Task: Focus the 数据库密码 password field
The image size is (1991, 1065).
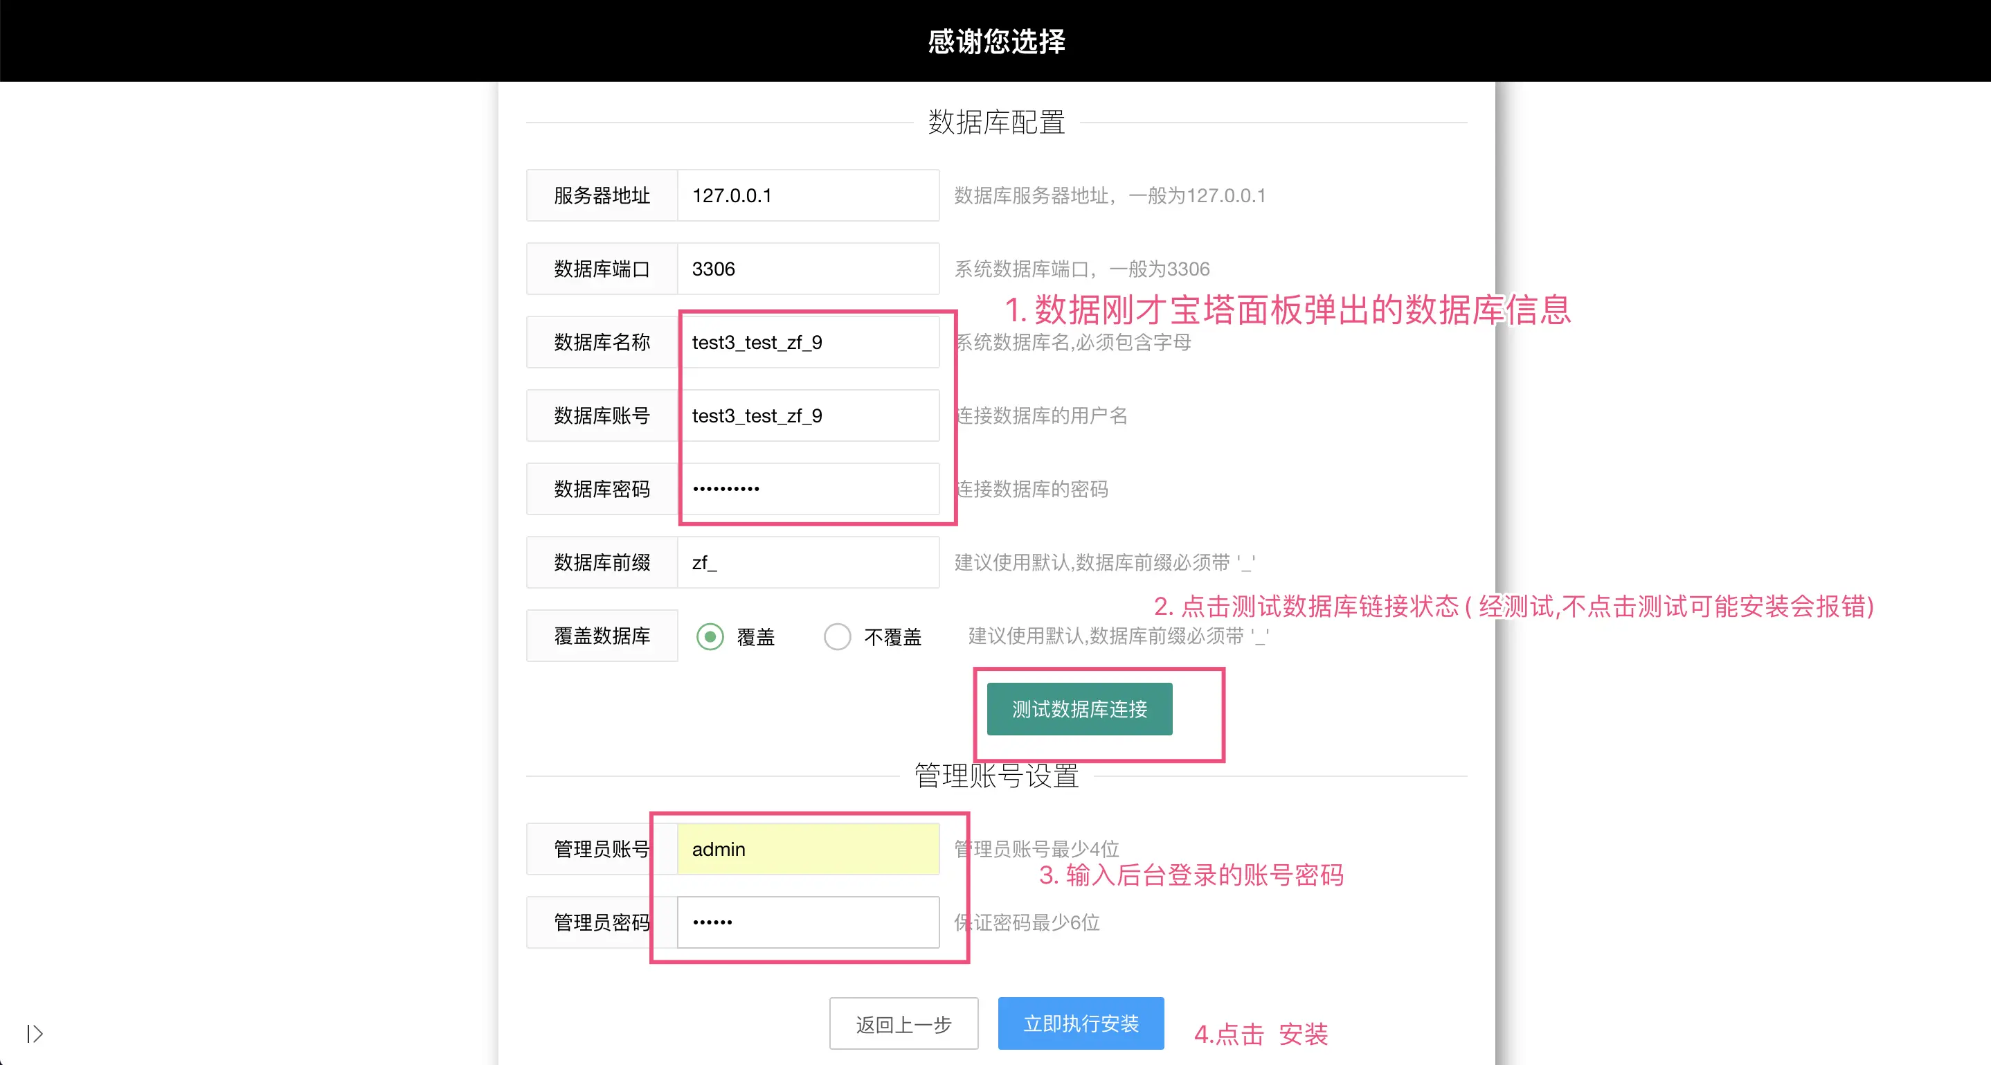Action: tap(808, 489)
